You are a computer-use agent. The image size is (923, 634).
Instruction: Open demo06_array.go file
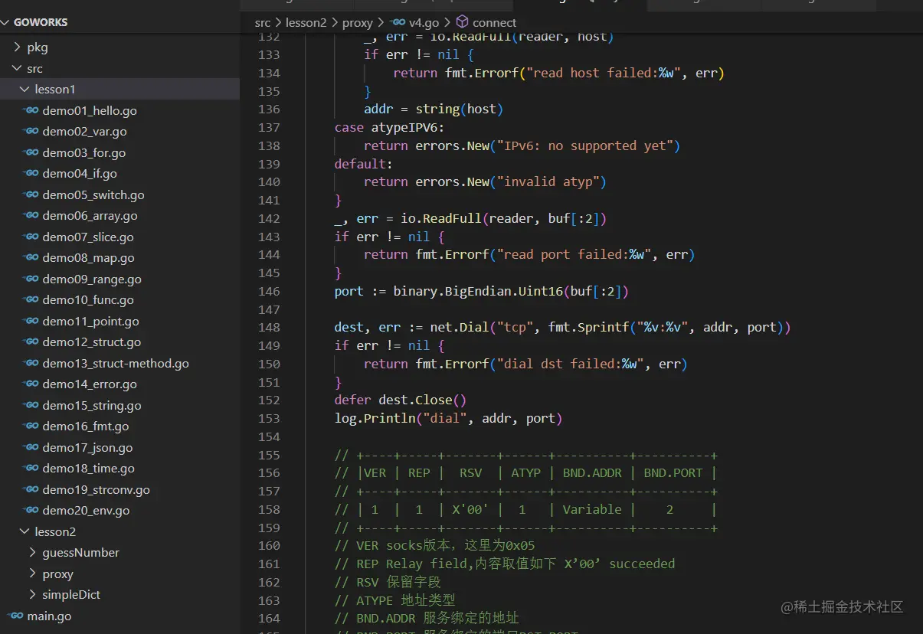click(x=90, y=216)
